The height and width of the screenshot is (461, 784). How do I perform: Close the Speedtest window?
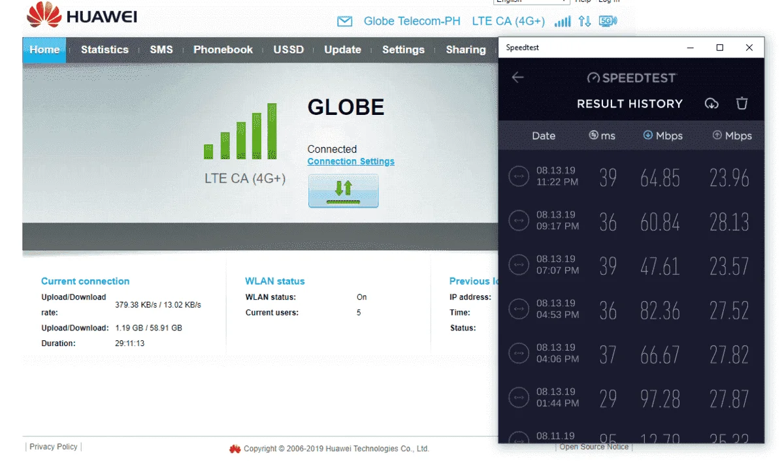point(749,48)
